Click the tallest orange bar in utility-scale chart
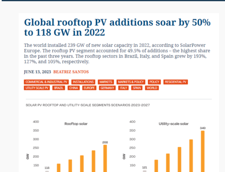225x172 pixels. pos(202,151)
